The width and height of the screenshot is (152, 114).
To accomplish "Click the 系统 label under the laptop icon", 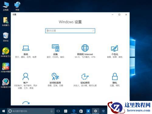I will (x=26, y=54).
